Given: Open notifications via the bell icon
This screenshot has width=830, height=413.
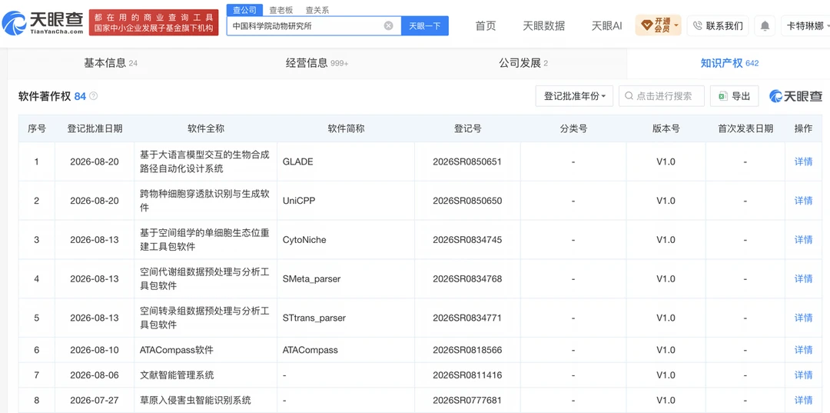Looking at the screenshot, I should pyautogui.click(x=765, y=25).
